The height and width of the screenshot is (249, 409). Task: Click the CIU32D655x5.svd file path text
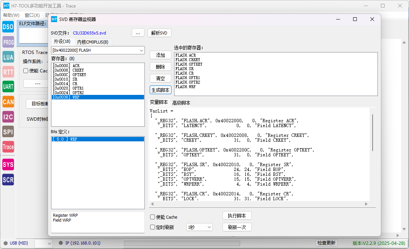pos(89,33)
